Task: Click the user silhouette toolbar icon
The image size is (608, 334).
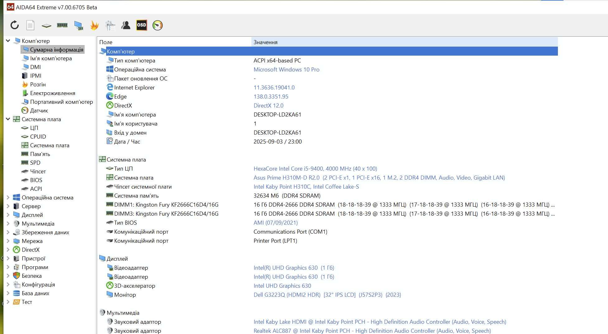Action: [126, 25]
